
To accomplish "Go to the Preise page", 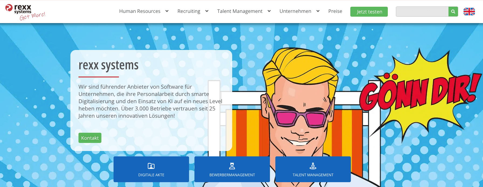I will (335, 11).
